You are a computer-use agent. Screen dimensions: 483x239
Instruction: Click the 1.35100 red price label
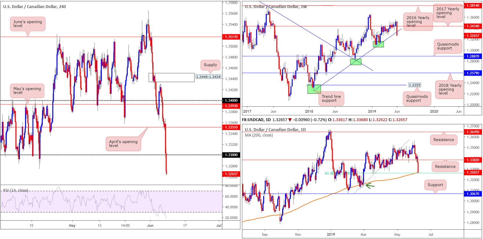(231, 127)
